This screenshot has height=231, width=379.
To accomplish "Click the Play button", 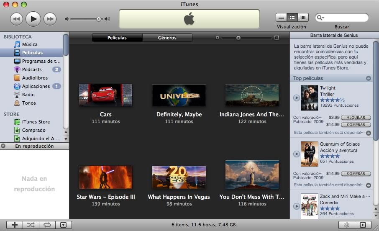I will [33, 19].
